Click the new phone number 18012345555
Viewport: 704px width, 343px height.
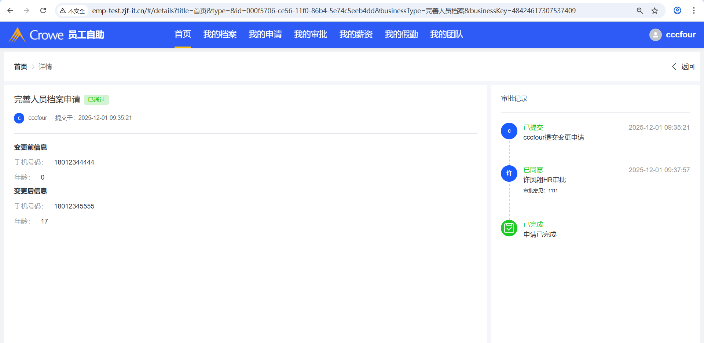(x=74, y=206)
